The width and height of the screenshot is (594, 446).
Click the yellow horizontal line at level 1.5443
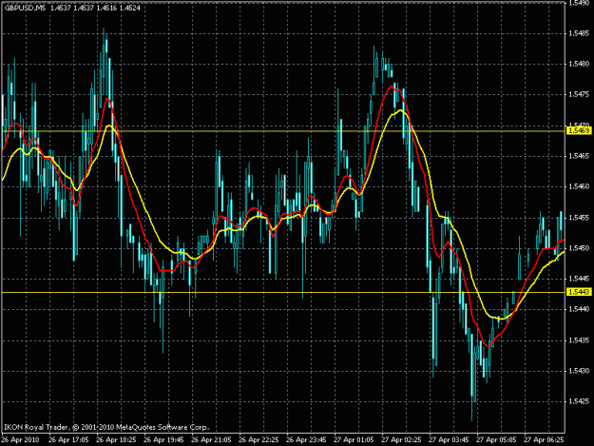pos(283,292)
